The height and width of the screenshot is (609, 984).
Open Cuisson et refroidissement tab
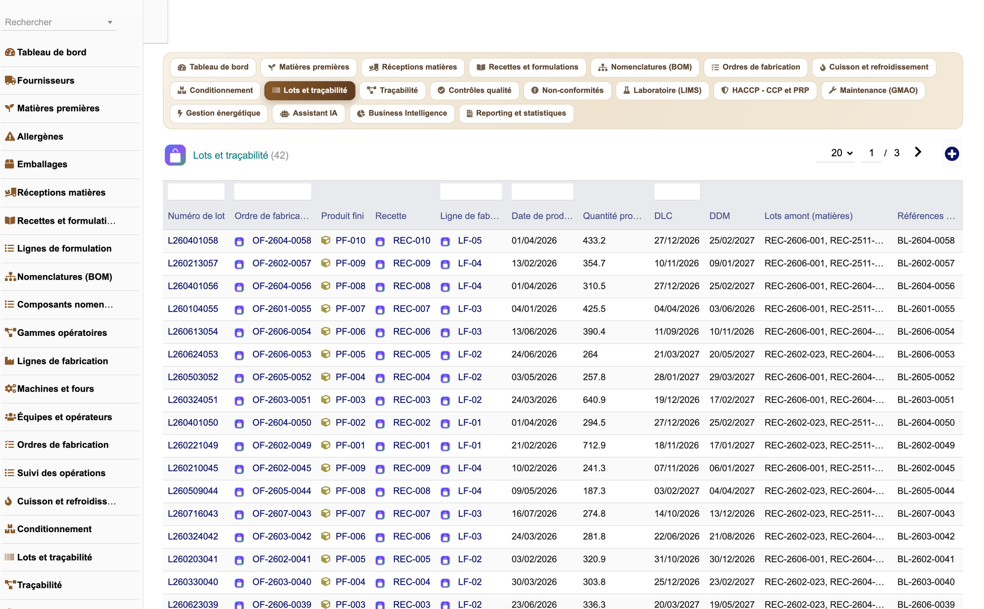point(874,67)
